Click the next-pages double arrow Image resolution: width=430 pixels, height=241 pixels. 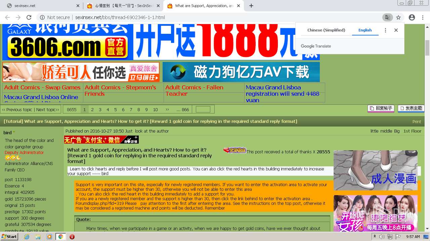click(x=167, y=109)
